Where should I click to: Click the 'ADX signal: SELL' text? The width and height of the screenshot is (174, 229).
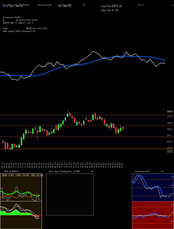pyautogui.click(x=19, y=31)
